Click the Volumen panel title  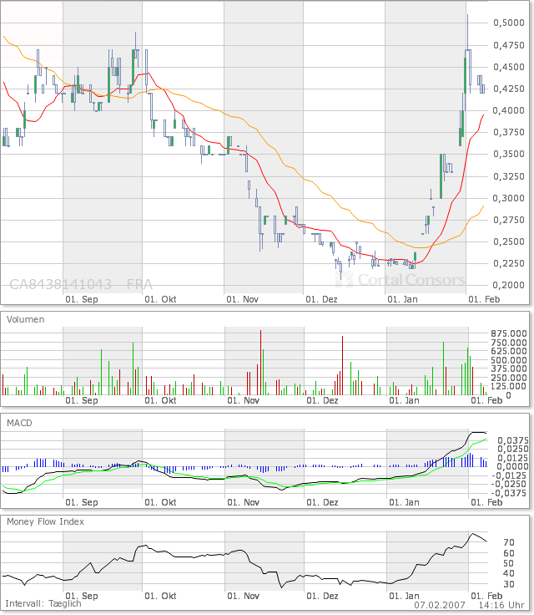click(26, 319)
